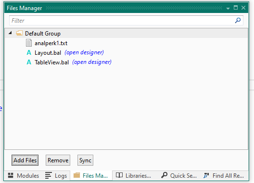Switch to the Logs tab
Image resolution: width=254 pixels, height=183 pixels.
[56, 176]
